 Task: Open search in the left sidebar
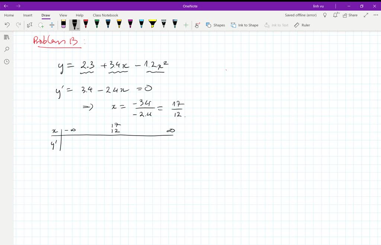click(6, 49)
